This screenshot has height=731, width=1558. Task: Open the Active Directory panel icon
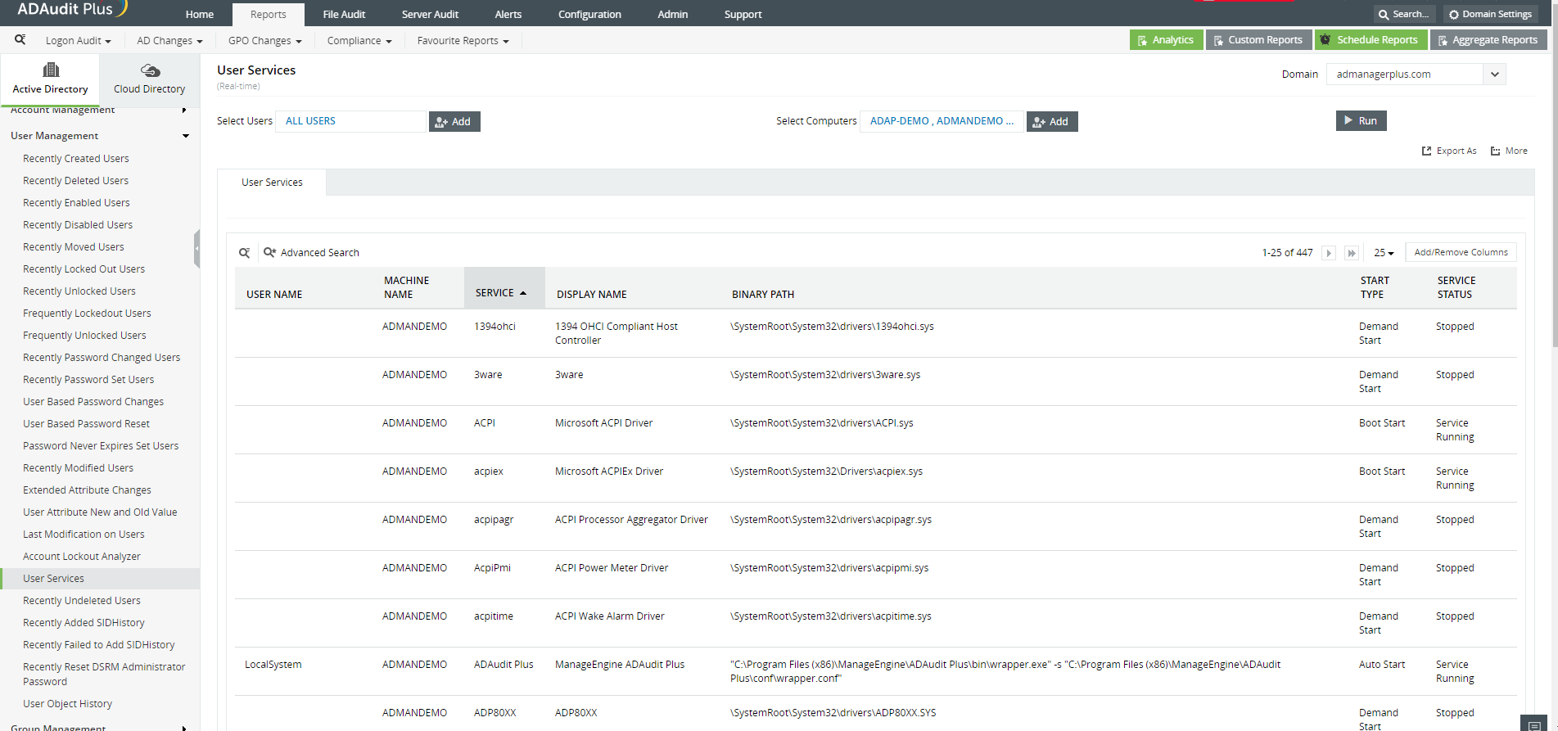(50, 70)
